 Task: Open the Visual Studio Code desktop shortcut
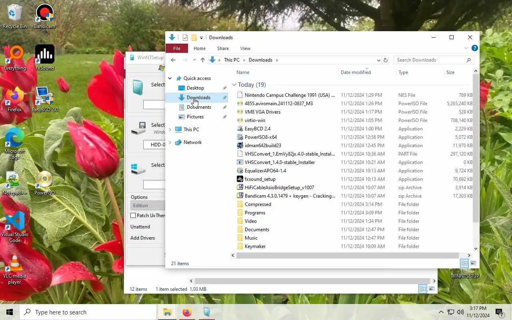15,227
